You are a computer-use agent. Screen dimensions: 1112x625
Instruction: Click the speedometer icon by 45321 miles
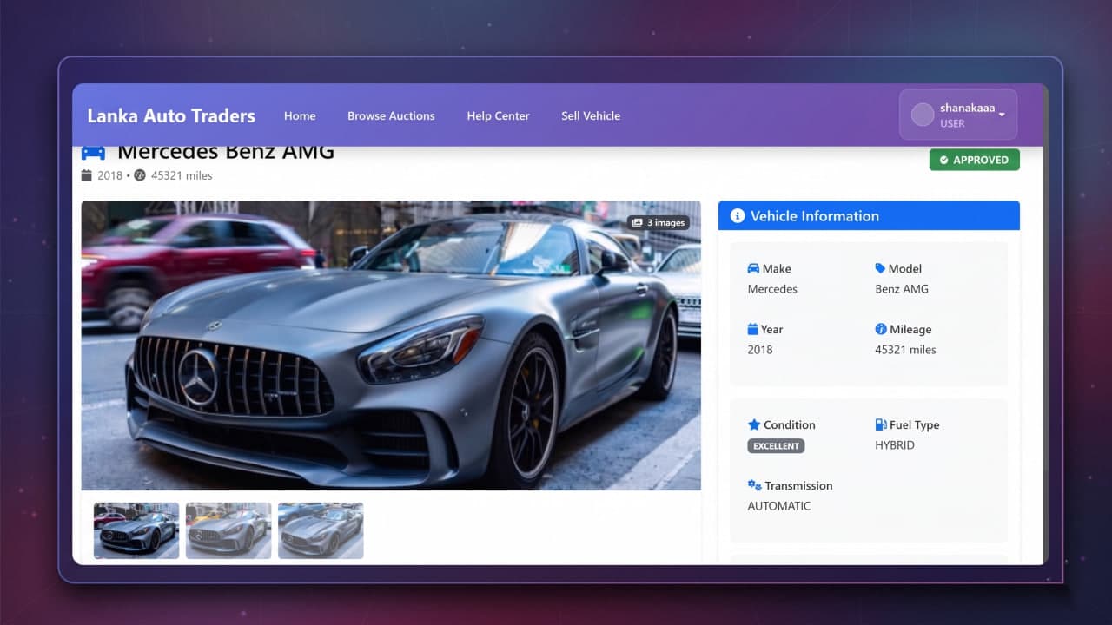point(140,175)
